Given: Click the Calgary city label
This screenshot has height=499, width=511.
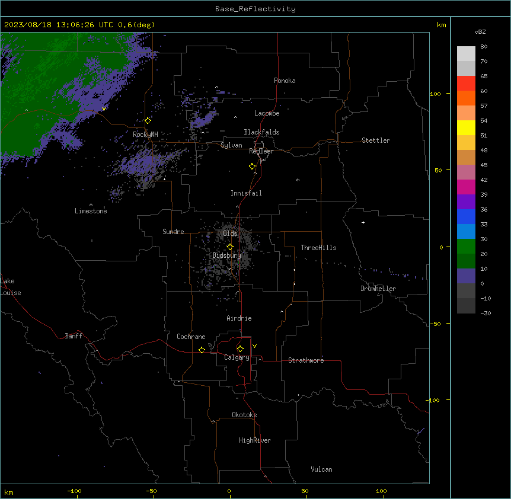Looking at the screenshot, I should 237,357.
